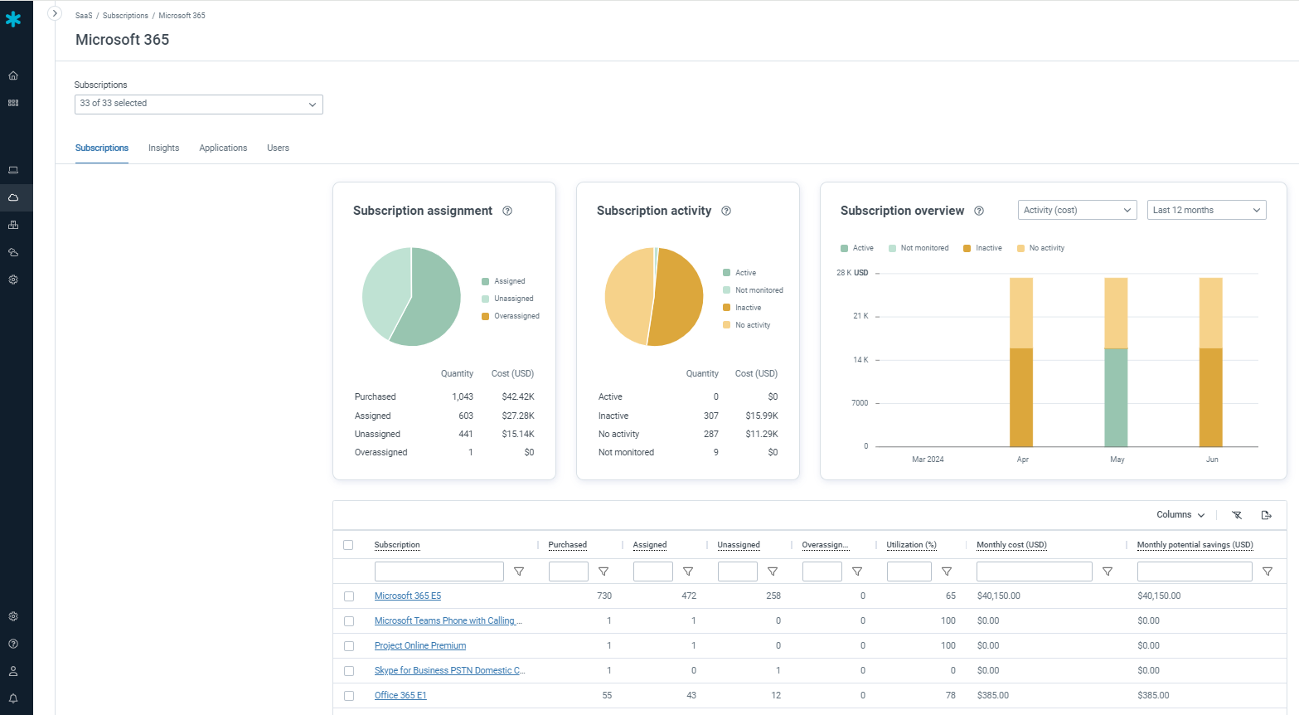
Task: Click help icon beside Subscription assignment
Action: point(507,211)
